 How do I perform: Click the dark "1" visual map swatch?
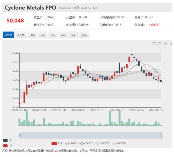point(6,140)
